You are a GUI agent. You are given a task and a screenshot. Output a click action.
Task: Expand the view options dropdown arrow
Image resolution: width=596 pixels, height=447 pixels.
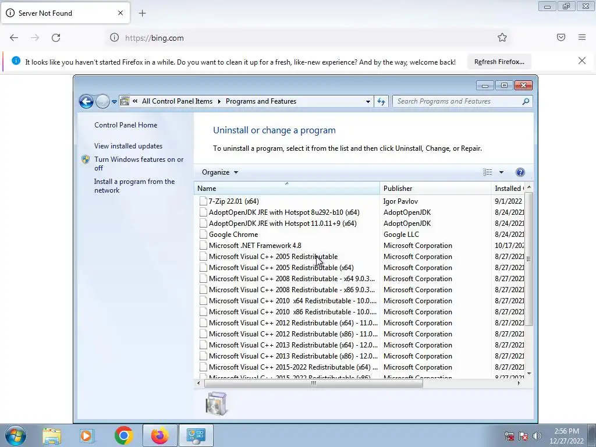[x=501, y=172]
